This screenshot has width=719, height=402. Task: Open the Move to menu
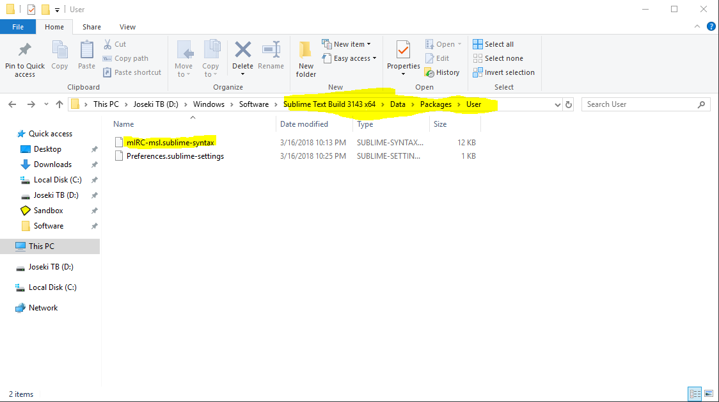[184, 59]
